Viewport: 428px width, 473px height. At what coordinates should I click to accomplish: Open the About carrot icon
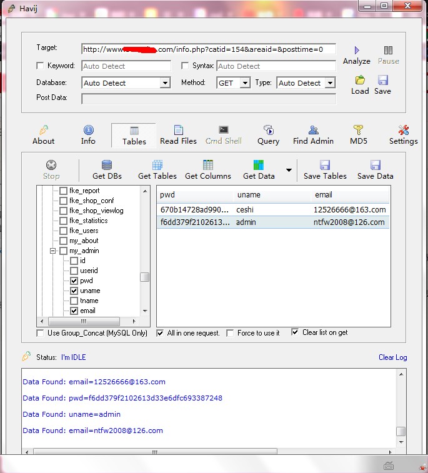coord(44,130)
